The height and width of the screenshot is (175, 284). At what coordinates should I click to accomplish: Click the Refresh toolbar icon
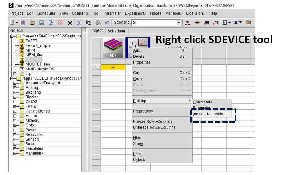coord(51,23)
